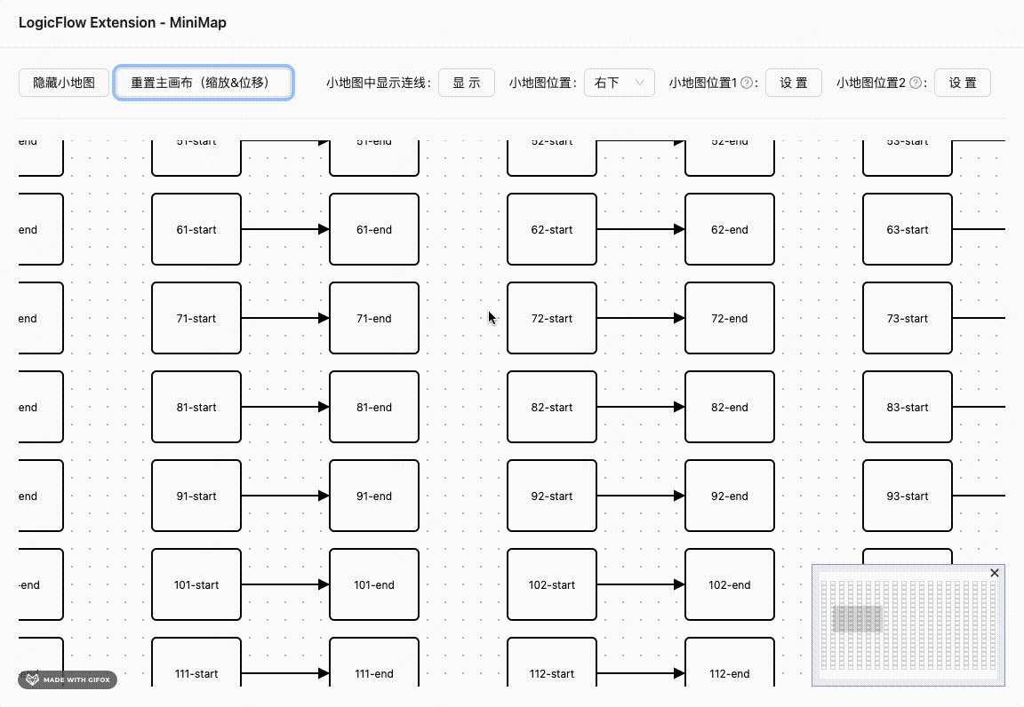Click help icon next to 小地图位置2

coord(916,83)
